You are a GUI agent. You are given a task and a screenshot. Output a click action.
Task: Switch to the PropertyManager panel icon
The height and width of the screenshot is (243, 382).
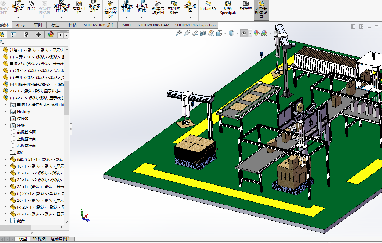point(14,34)
